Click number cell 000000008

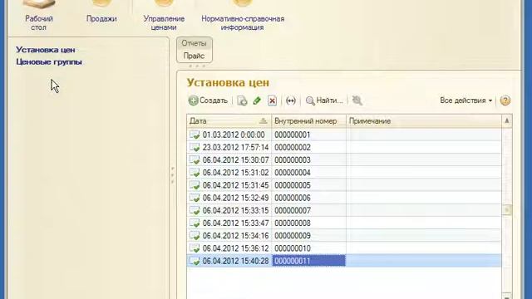coord(308,223)
